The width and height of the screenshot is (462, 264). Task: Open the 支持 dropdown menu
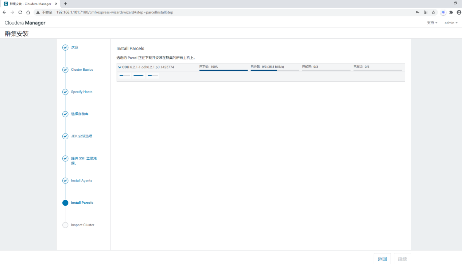coord(432,23)
